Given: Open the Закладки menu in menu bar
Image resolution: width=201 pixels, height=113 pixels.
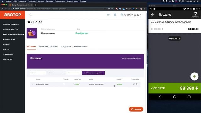Looking at the screenshot, I should (x=50, y=1).
